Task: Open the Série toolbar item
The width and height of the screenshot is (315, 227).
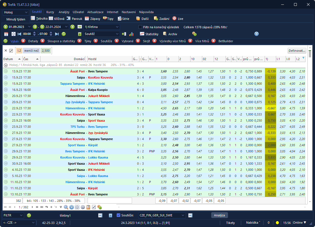Action: click(x=123, y=19)
